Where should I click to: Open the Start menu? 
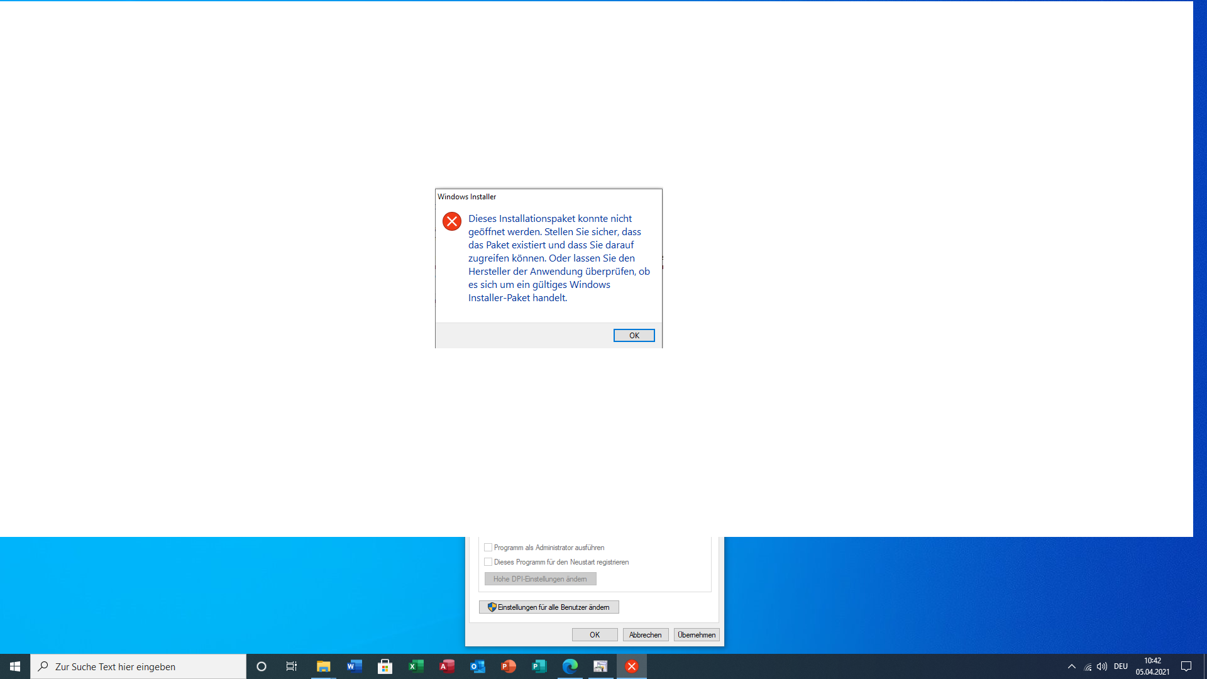click(x=15, y=666)
